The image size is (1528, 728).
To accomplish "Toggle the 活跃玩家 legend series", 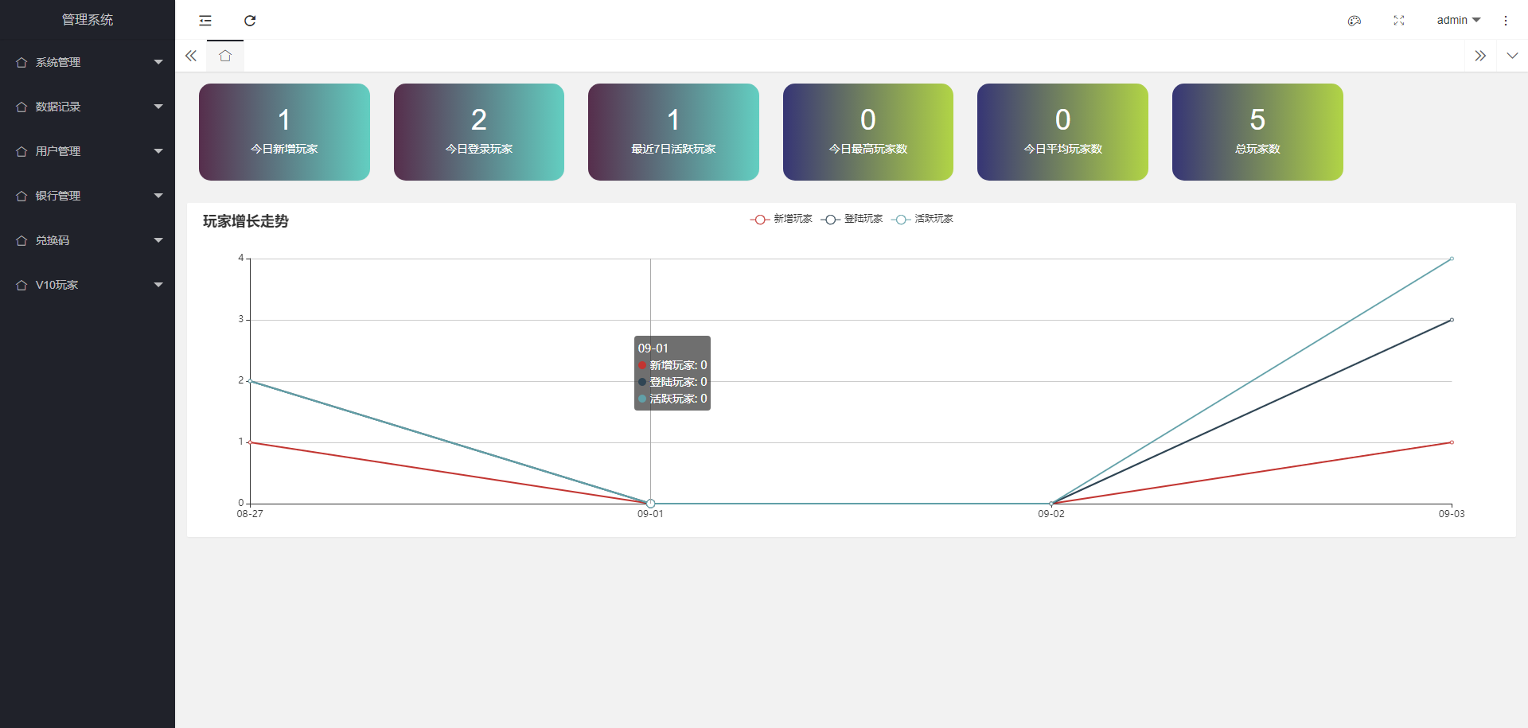I will coord(923,219).
